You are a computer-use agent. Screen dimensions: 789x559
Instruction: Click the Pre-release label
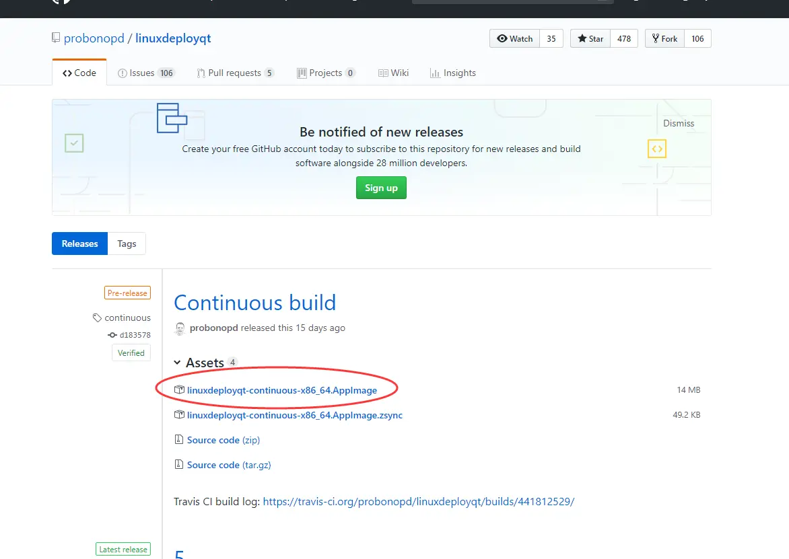(x=127, y=293)
